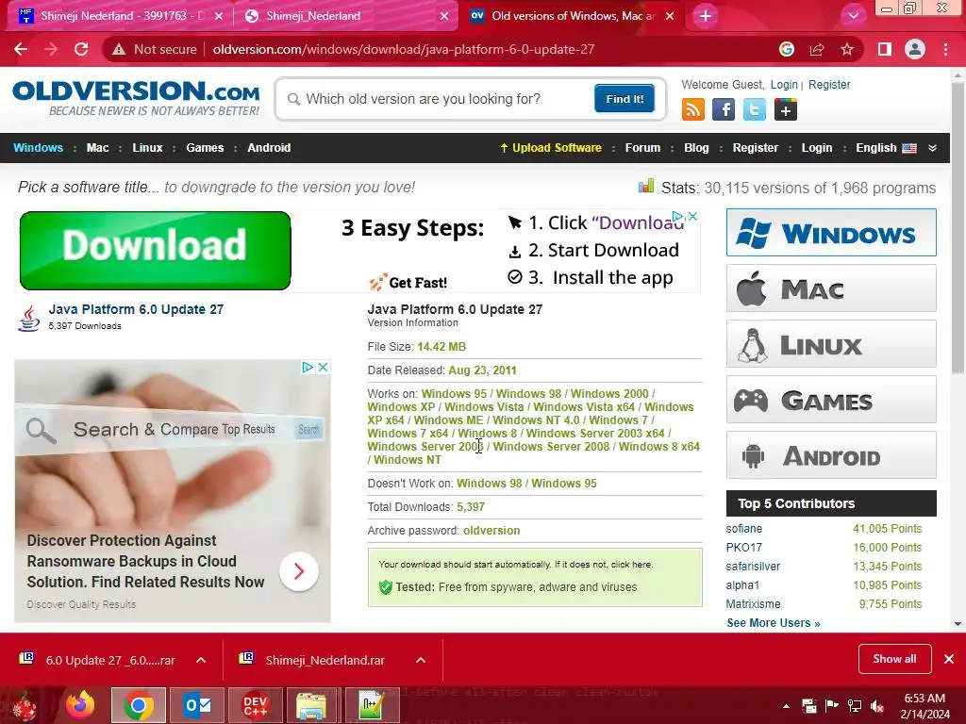Open the Forum link in nav bar
The height and width of the screenshot is (724, 966).
(x=642, y=148)
